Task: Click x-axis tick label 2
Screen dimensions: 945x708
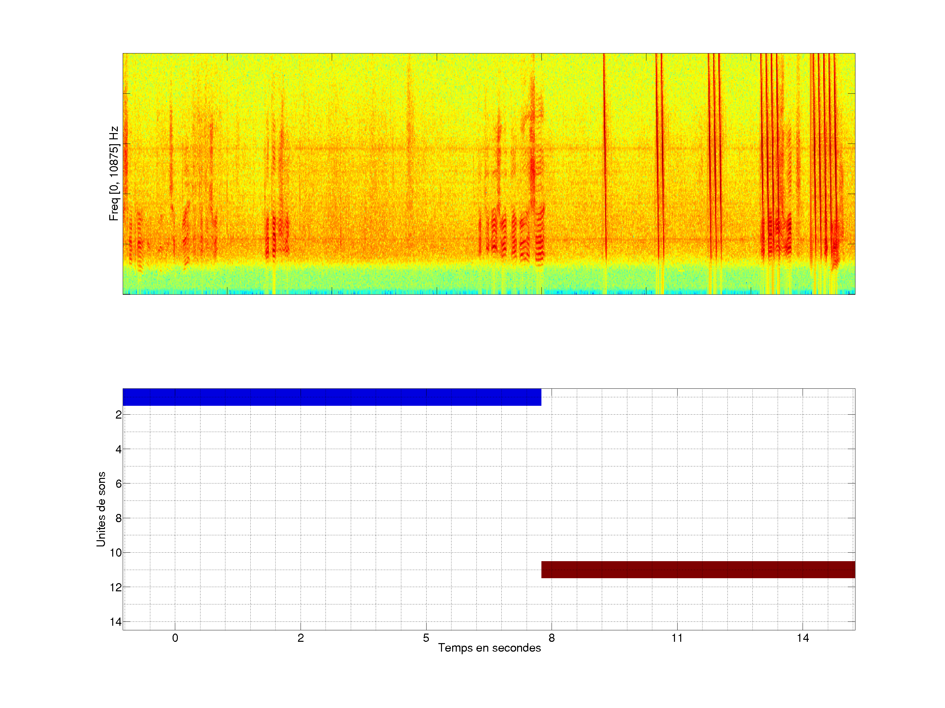Action: [301, 638]
